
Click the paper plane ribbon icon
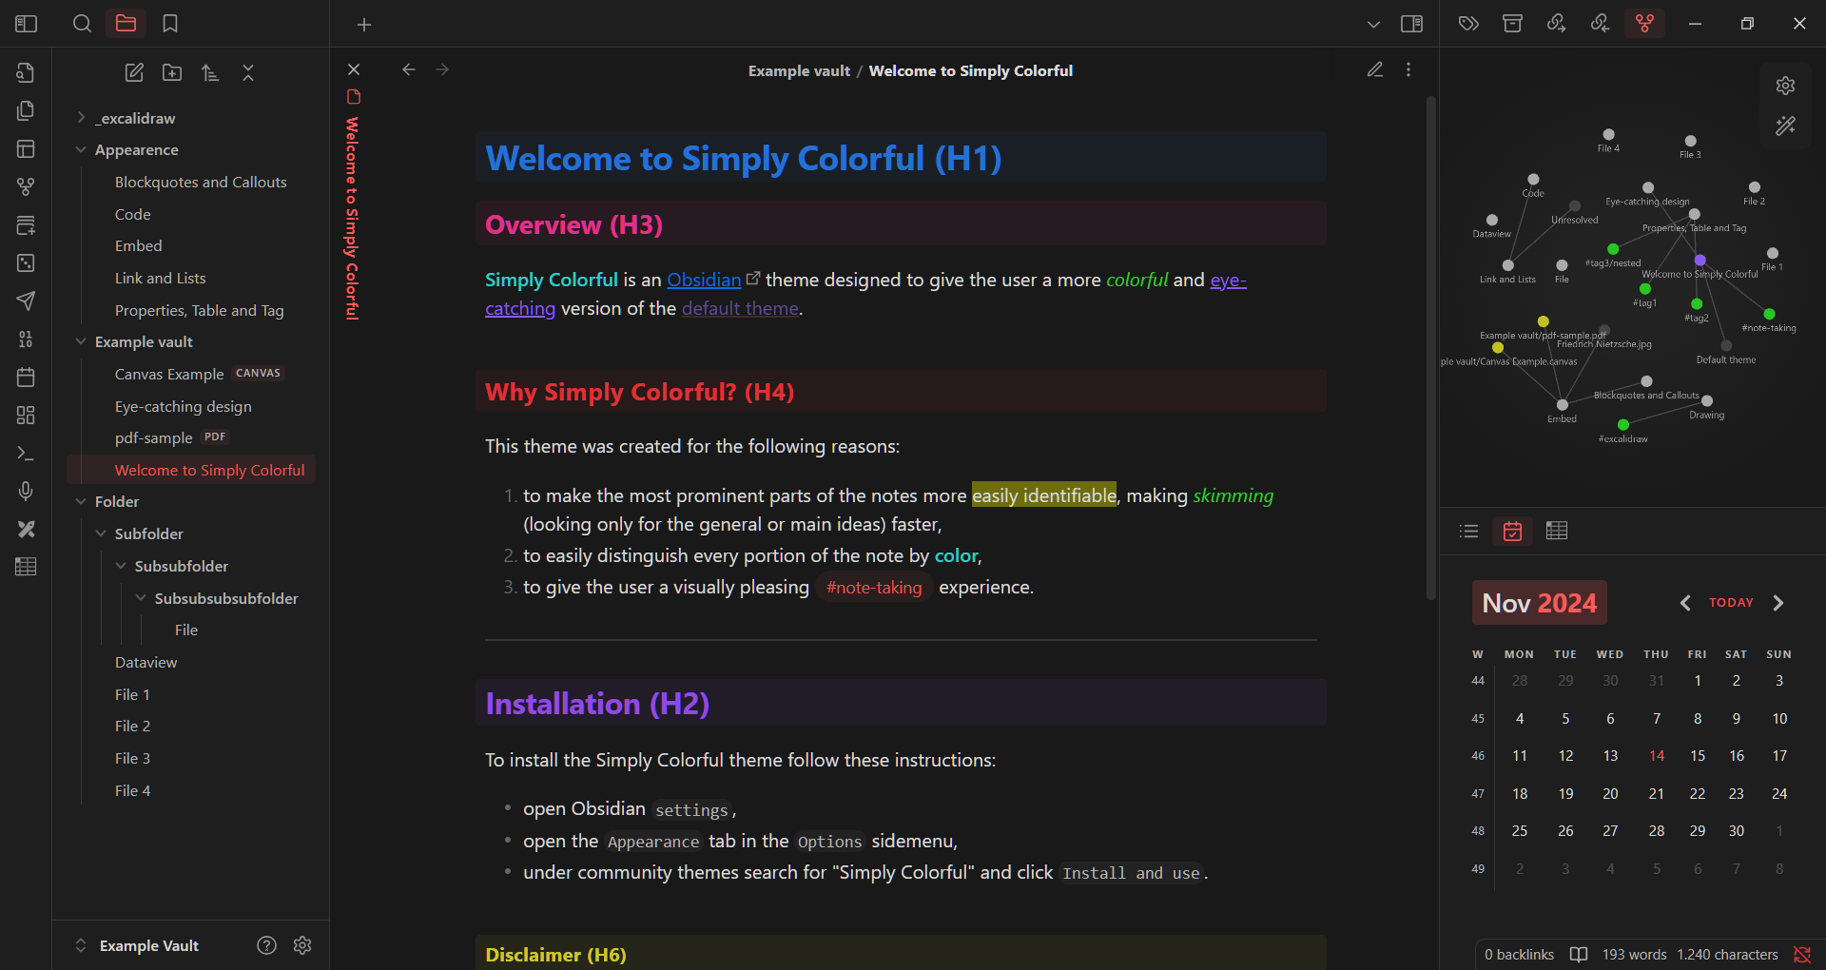(26, 301)
